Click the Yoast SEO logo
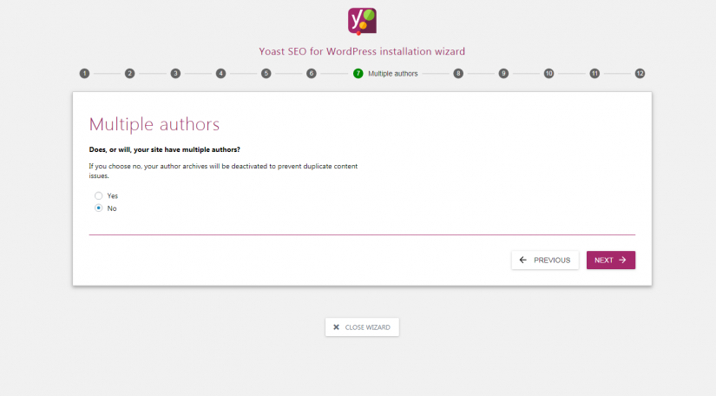The height and width of the screenshot is (396, 716). click(362, 21)
